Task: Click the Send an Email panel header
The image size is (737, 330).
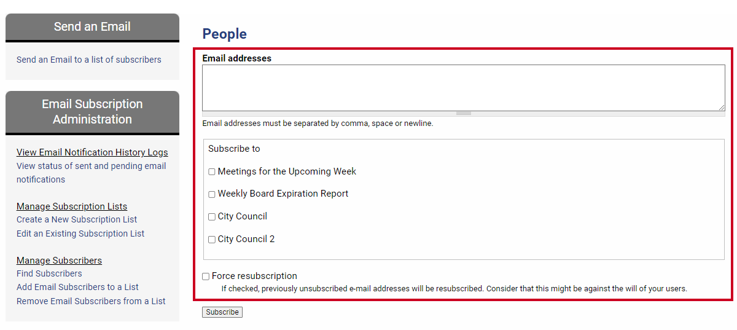Action: point(92,27)
